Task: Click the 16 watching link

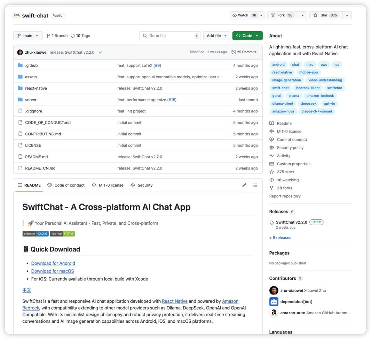Action: coord(288,180)
